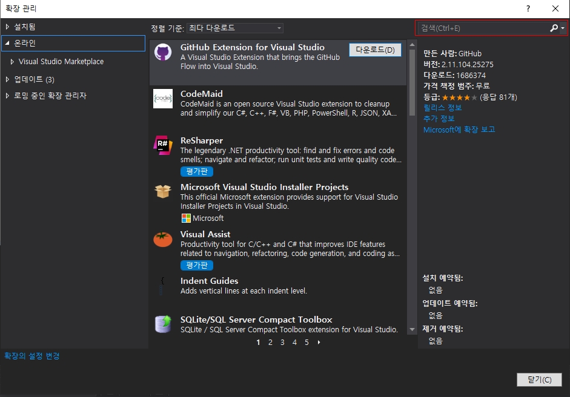Click the GitHub Extension octocat icon
Image resolution: width=570 pixels, height=397 pixels.
[163, 52]
